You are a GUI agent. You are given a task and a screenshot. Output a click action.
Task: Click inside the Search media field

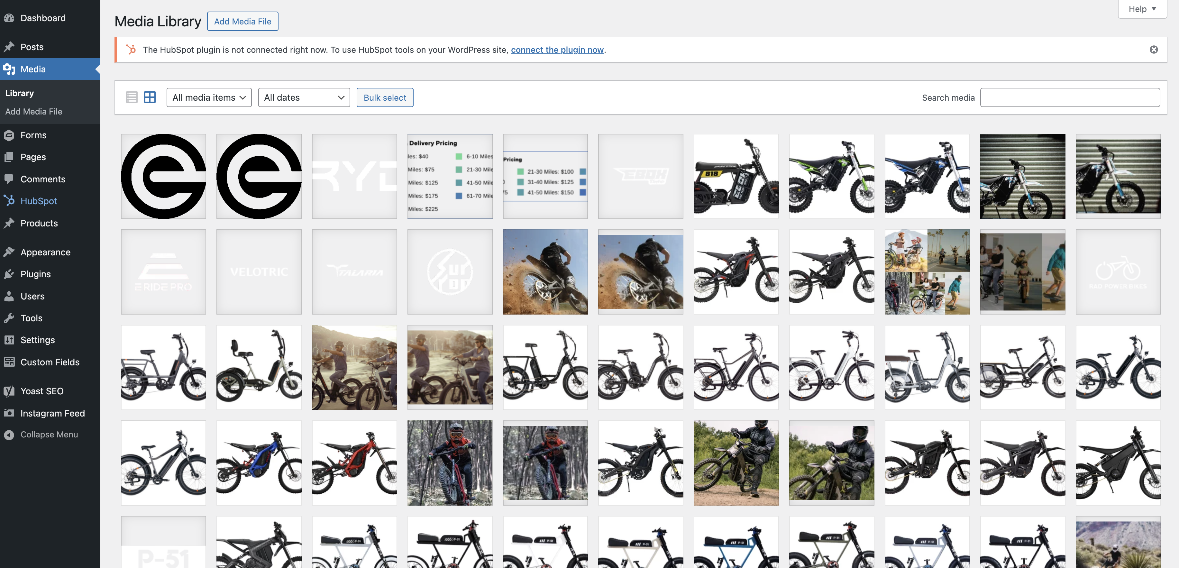pyautogui.click(x=1070, y=97)
